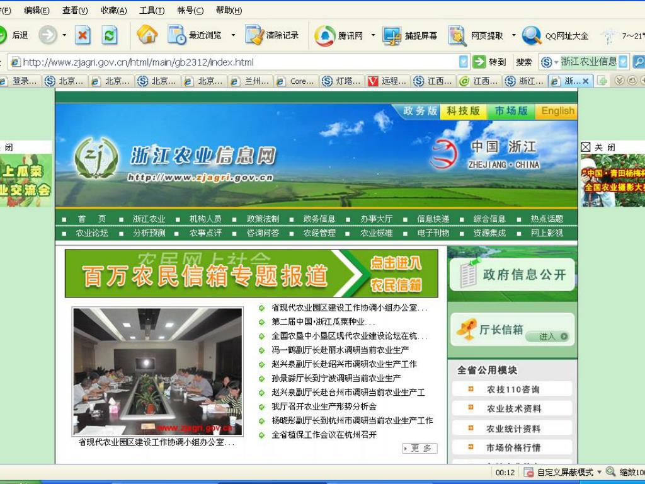This screenshot has width=645, height=484.
Task: Expand the 最近浏览 dropdown arrow
Action: coord(233,35)
